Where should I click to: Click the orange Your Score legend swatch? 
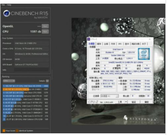pyautogui.click(x=4, y=131)
